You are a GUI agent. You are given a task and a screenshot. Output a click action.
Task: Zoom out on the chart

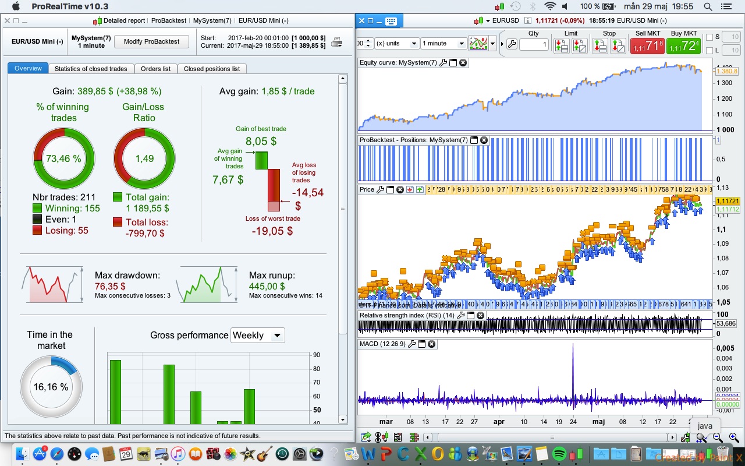click(x=717, y=437)
